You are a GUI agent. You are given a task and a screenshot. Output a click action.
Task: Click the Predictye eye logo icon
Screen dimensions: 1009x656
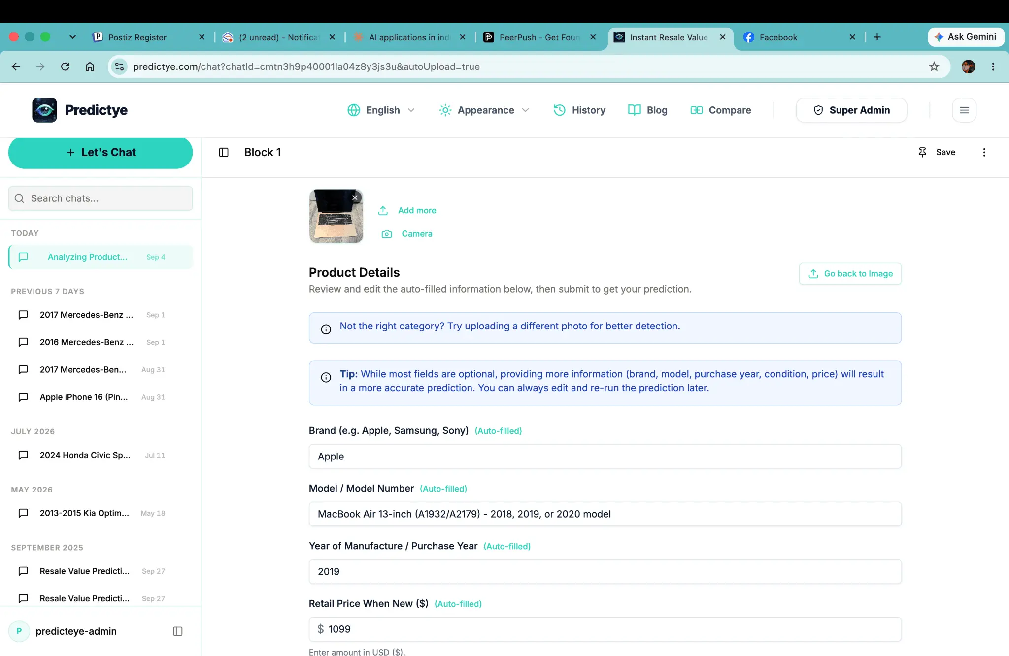tap(44, 110)
